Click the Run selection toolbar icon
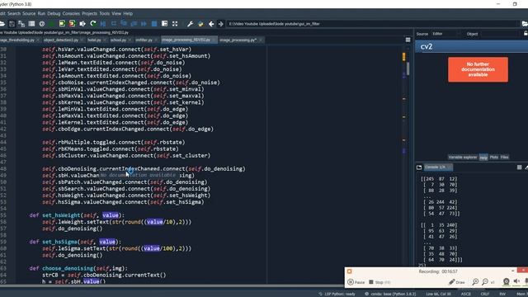 coord(82,24)
